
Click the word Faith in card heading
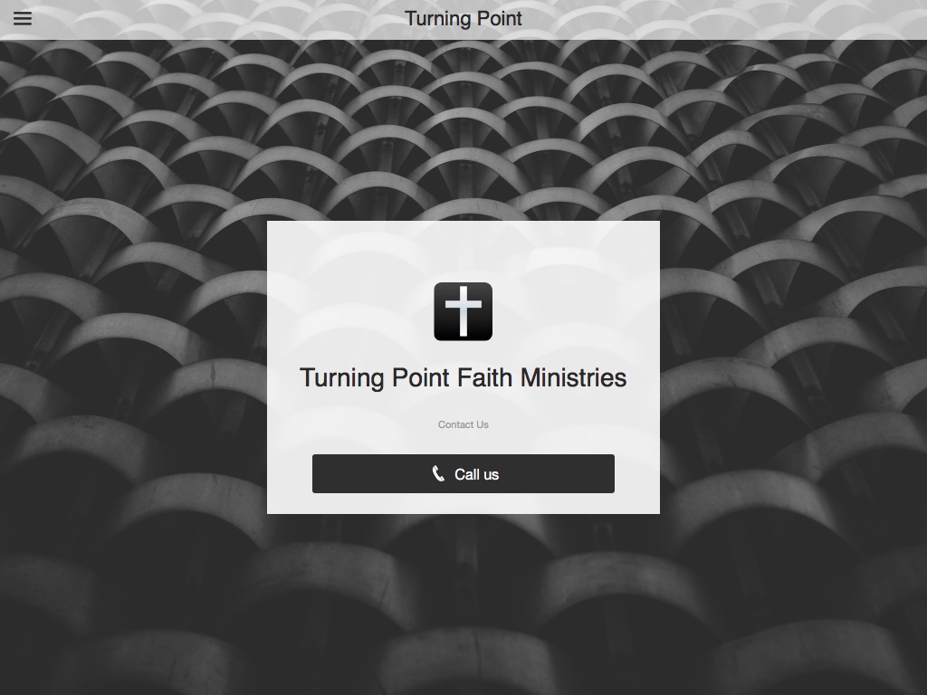[x=485, y=377]
